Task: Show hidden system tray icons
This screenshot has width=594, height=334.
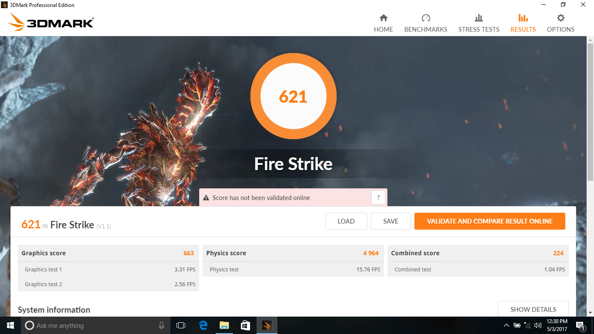Action: [506, 325]
